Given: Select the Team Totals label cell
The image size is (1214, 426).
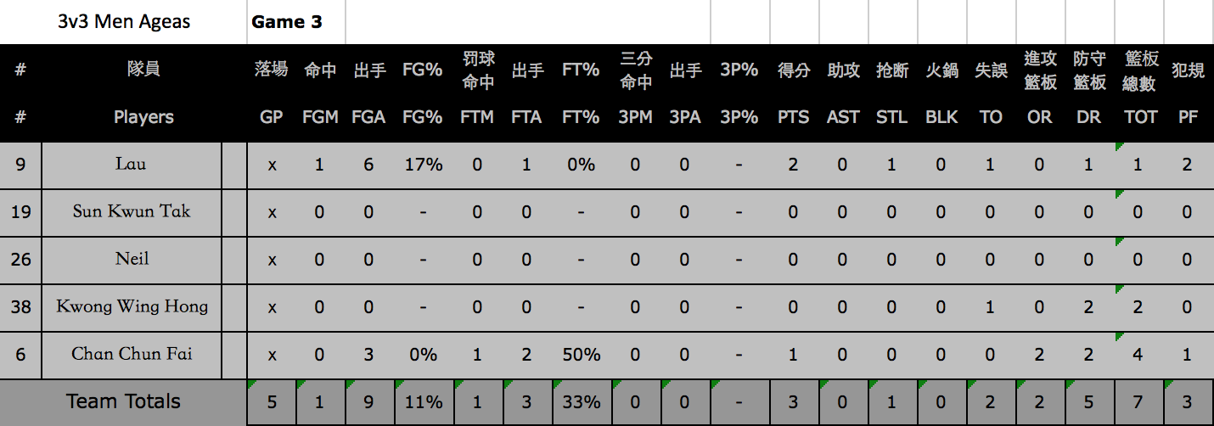Looking at the screenshot, I should [x=124, y=402].
